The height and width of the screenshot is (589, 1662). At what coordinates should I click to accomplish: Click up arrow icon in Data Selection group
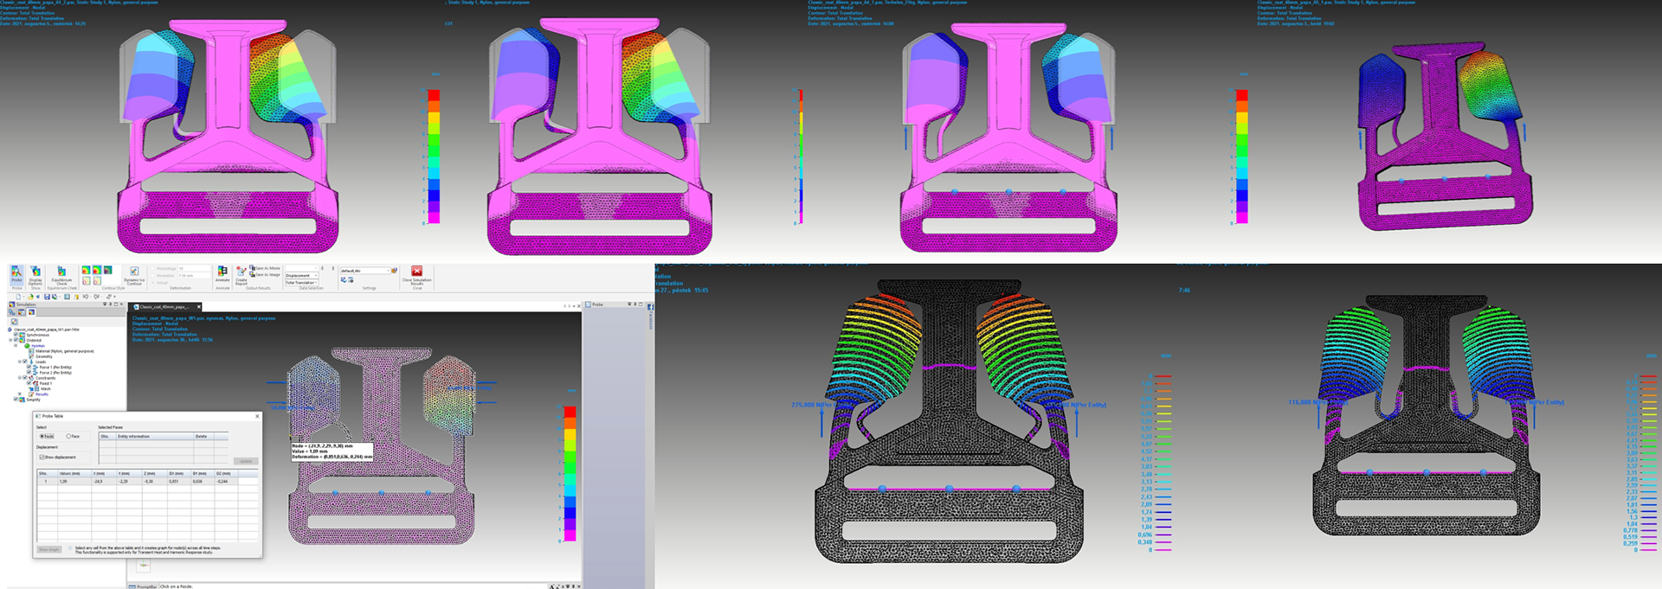pyautogui.click(x=333, y=268)
